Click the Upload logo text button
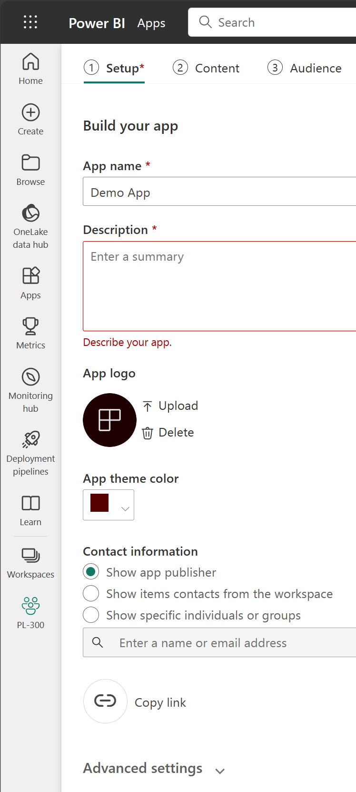The width and height of the screenshot is (356, 792). [178, 406]
